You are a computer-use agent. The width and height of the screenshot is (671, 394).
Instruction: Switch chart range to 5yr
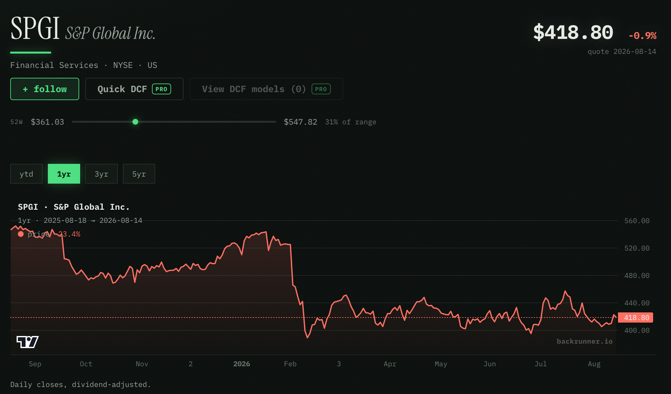(139, 174)
